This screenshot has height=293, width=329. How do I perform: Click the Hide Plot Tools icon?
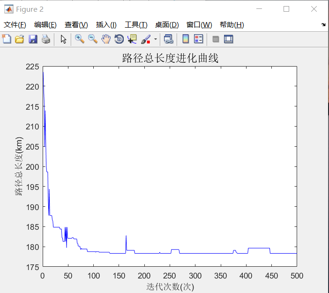(x=216, y=39)
